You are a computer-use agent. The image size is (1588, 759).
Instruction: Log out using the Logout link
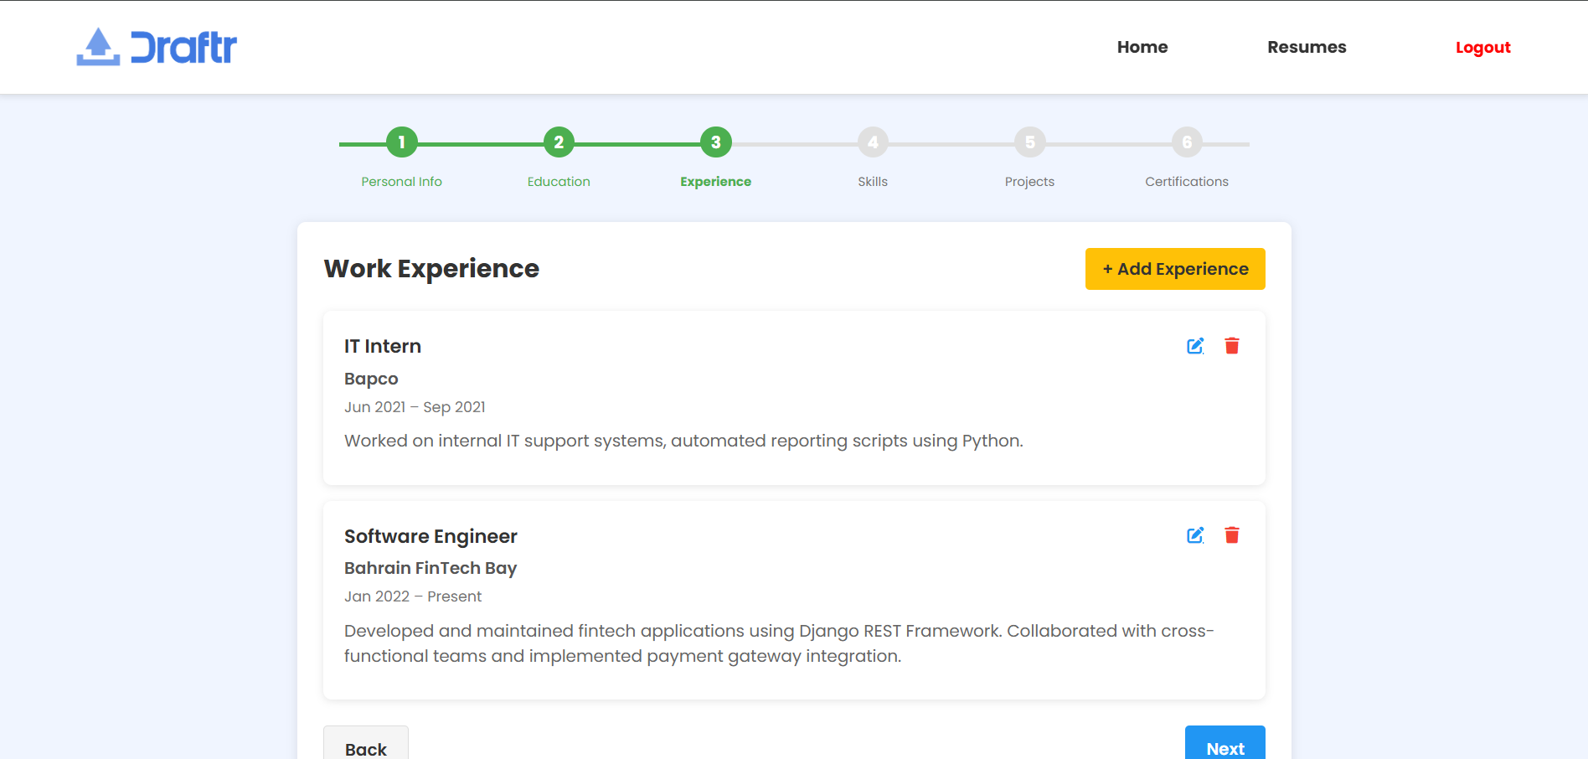click(x=1482, y=48)
